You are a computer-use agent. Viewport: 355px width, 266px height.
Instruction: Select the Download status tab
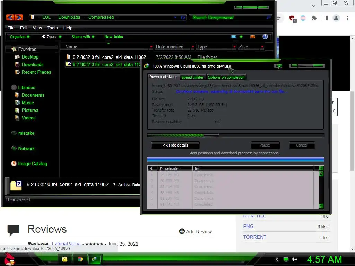163,77
